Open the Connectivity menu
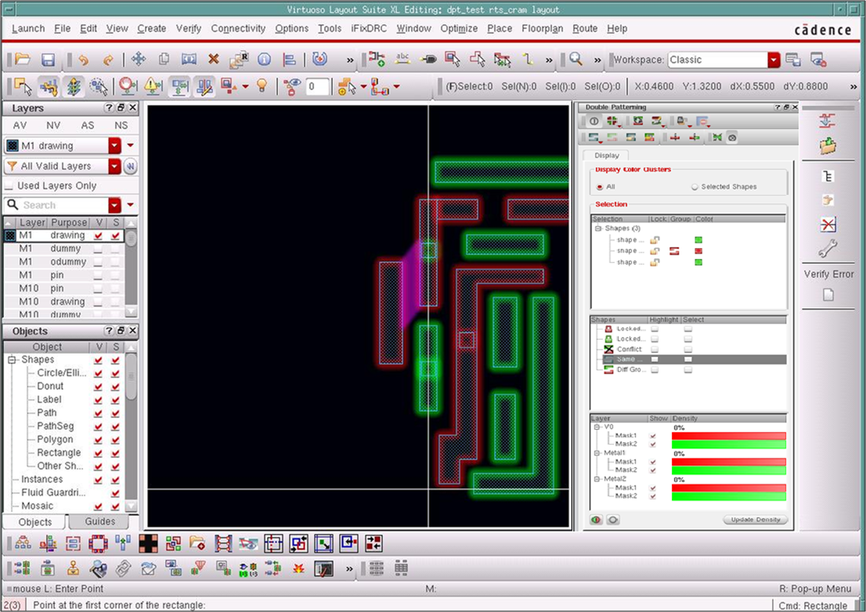Image resolution: width=866 pixels, height=612 pixels. pos(238,28)
